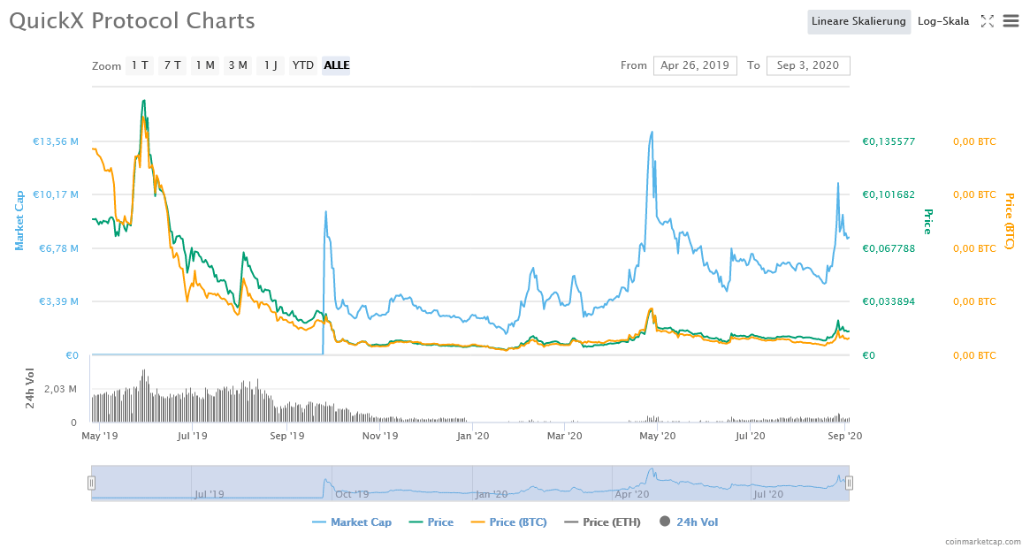1030x548 pixels.
Task: Set zoom to 1 M
Action: tap(205, 65)
